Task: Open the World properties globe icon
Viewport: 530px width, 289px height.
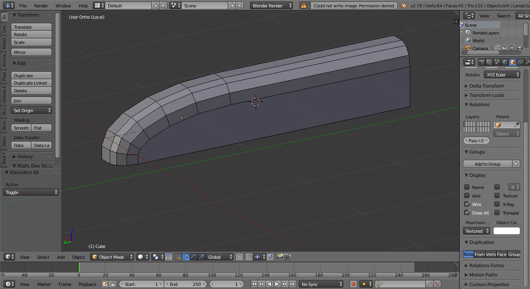Action: pos(505,62)
